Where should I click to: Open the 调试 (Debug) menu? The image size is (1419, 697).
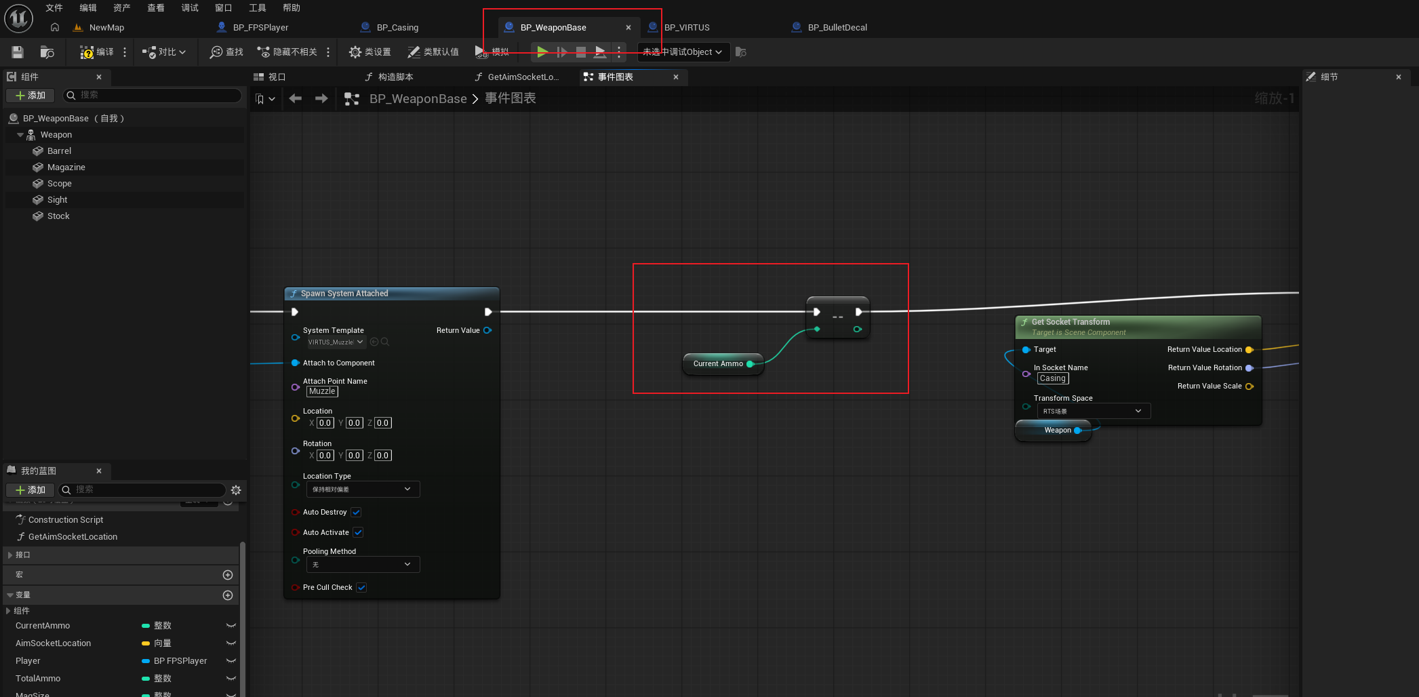tap(190, 8)
